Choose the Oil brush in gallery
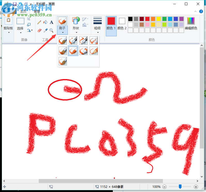This screenshot has width=206, height=192. tap(63, 51)
